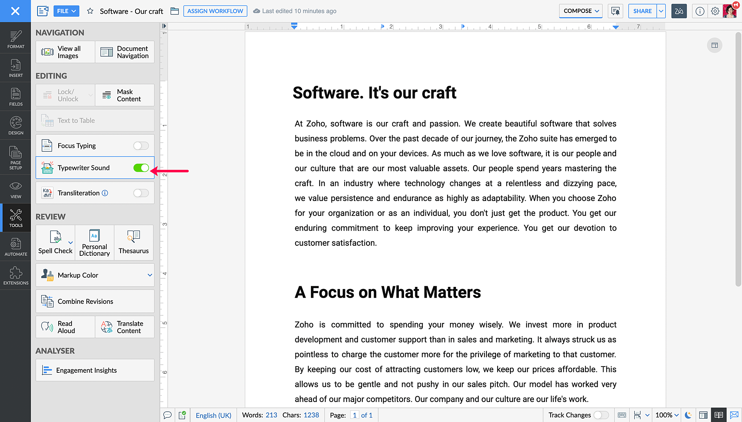Image resolution: width=742 pixels, height=422 pixels.
Task: Enable Track Changes switch
Action: (601, 415)
